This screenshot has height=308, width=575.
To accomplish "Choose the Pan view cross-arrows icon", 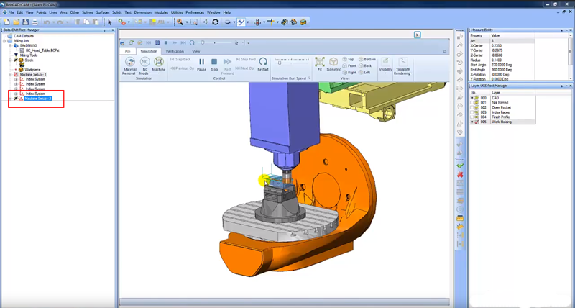I will [206, 22].
